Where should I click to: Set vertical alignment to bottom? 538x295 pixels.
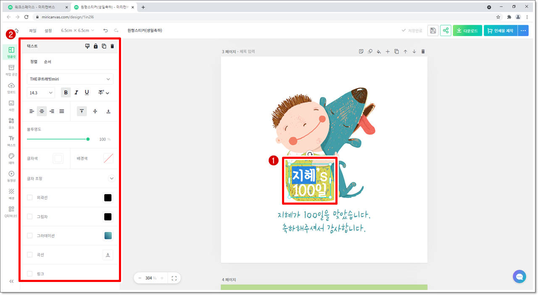click(108, 111)
